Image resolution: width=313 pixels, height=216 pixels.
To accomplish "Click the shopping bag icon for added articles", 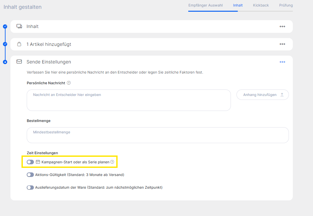I will 19,44.
